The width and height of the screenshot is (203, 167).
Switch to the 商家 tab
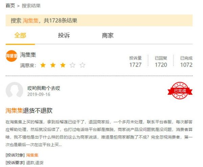pyautogui.click(x=108, y=35)
